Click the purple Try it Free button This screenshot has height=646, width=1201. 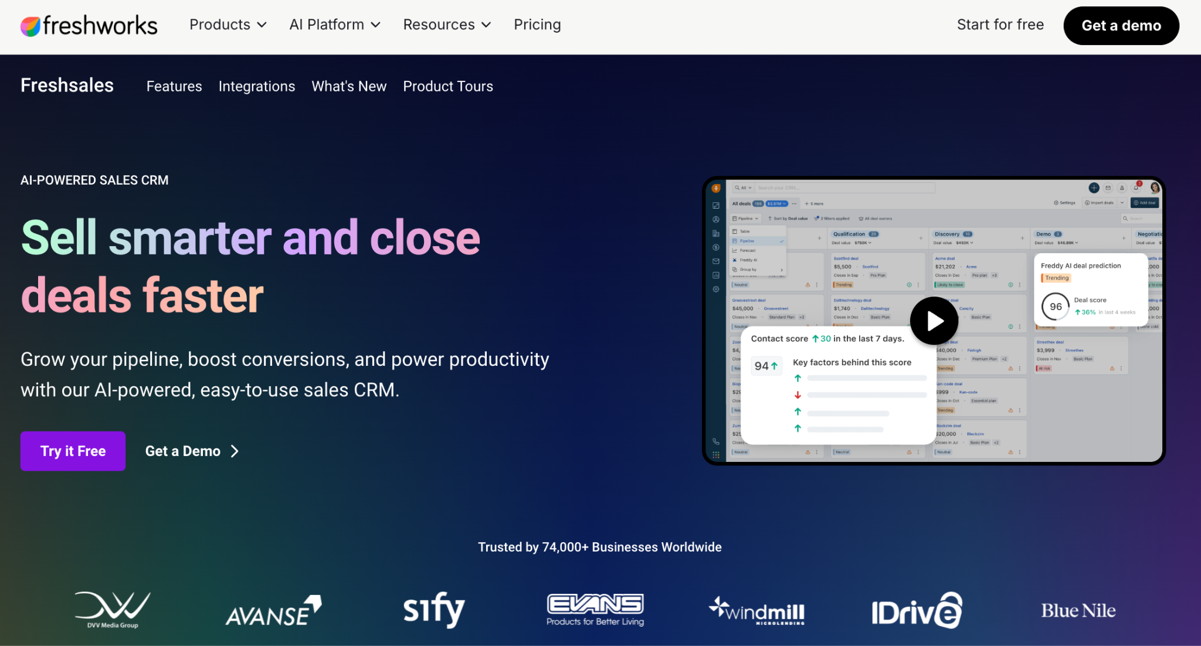pyautogui.click(x=73, y=451)
